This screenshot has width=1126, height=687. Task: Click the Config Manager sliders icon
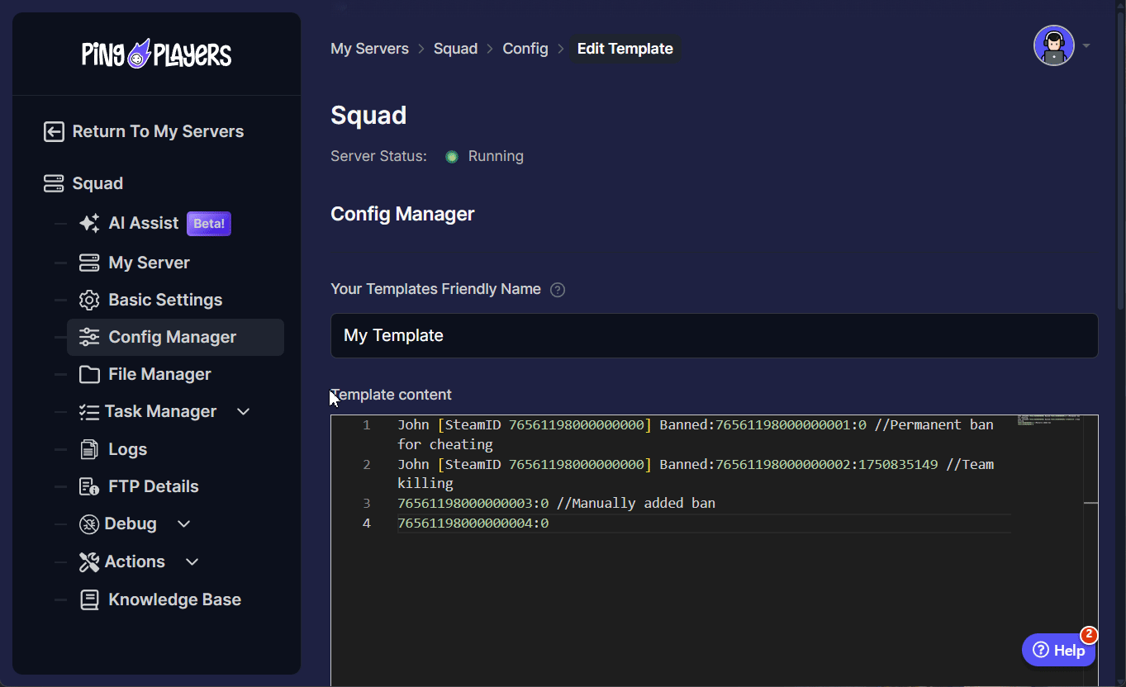coord(89,337)
